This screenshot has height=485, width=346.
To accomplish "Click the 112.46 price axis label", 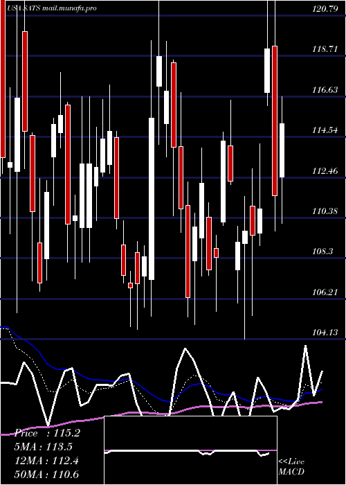I will [x=325, y=170].
